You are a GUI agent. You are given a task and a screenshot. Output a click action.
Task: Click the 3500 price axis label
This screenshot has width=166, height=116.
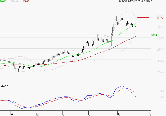[x=161, y=50]
